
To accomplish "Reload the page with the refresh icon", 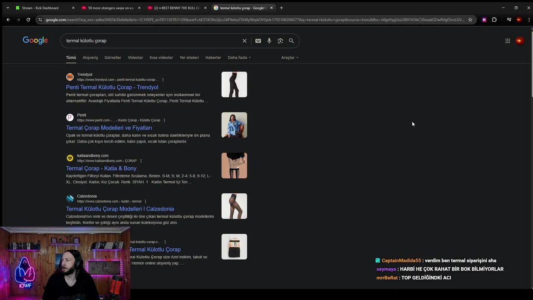I will pyautogui.click(x=28, y=20).
